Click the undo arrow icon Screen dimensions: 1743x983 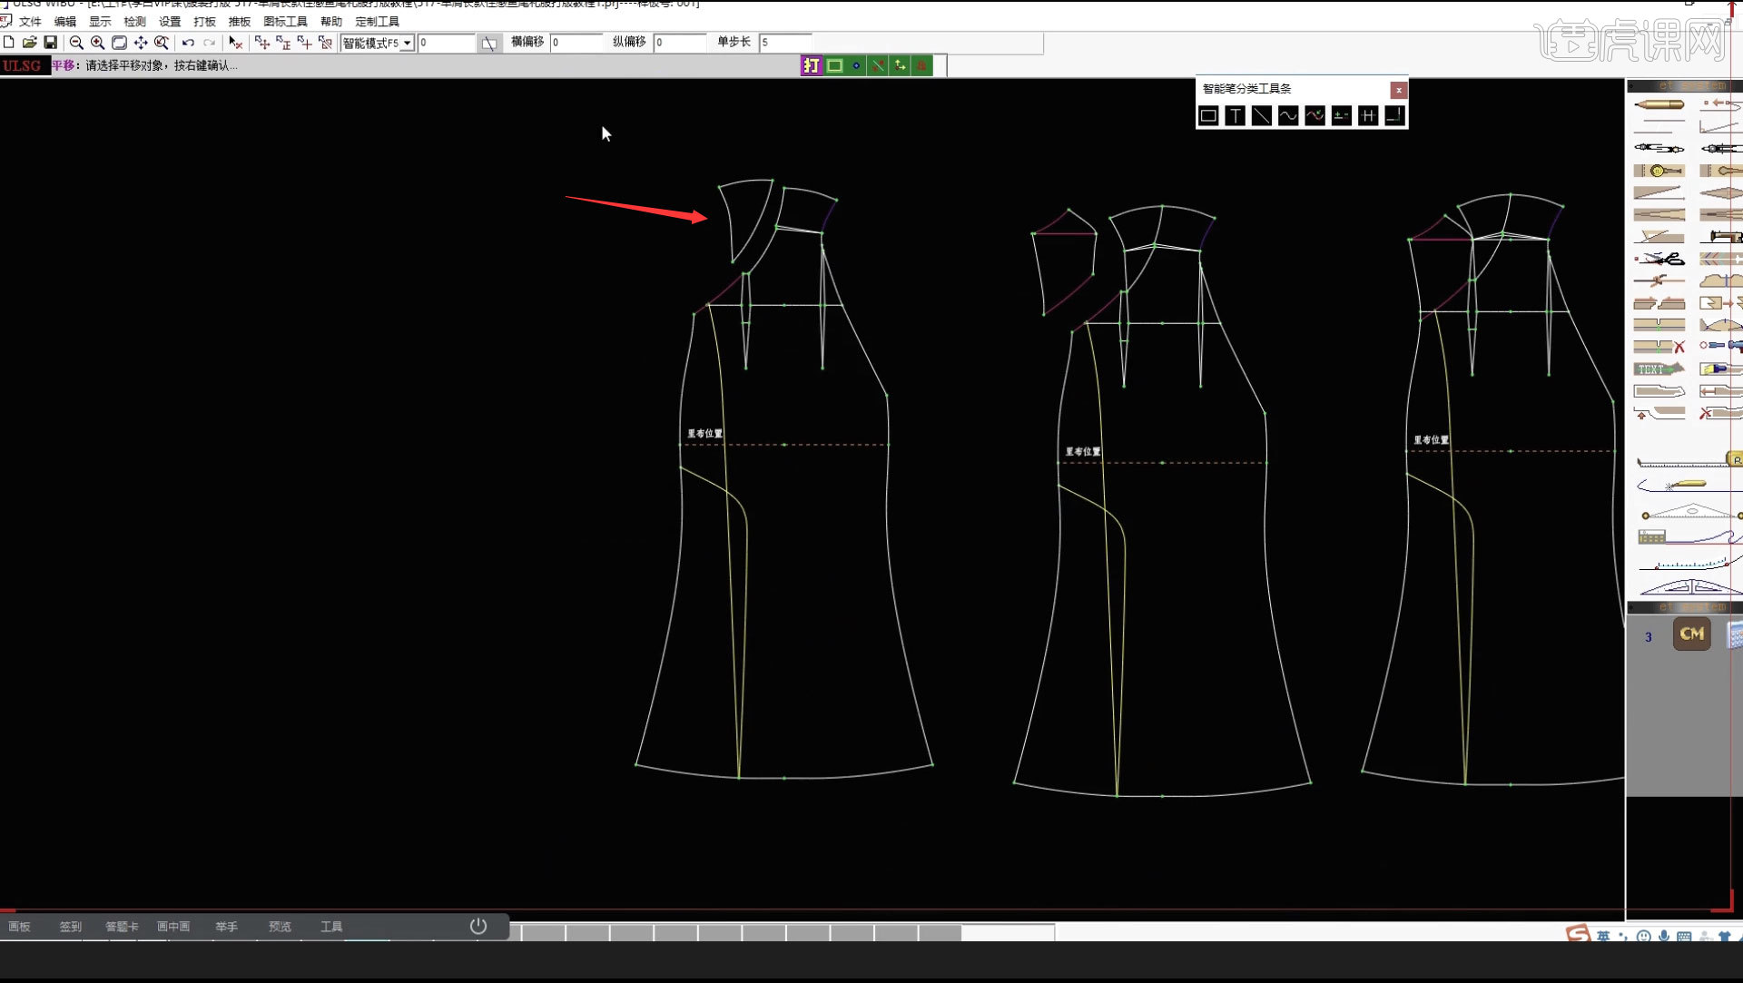click(x=188, y=43)
